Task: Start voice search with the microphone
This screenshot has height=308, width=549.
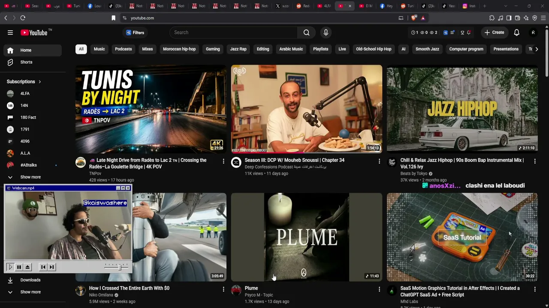Action: 326,33
